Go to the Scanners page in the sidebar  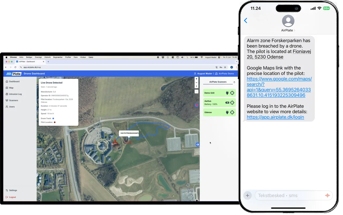[12, 100]
